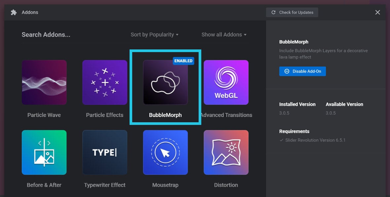
Task: Open the WebGL Advanced Transitions addon
Action: (226, 82)
